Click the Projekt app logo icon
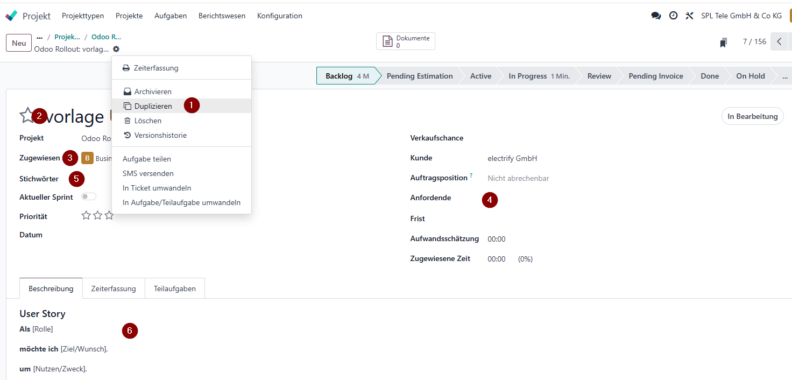This screenshot has width=792, height=380. click(x=11, y=16)
